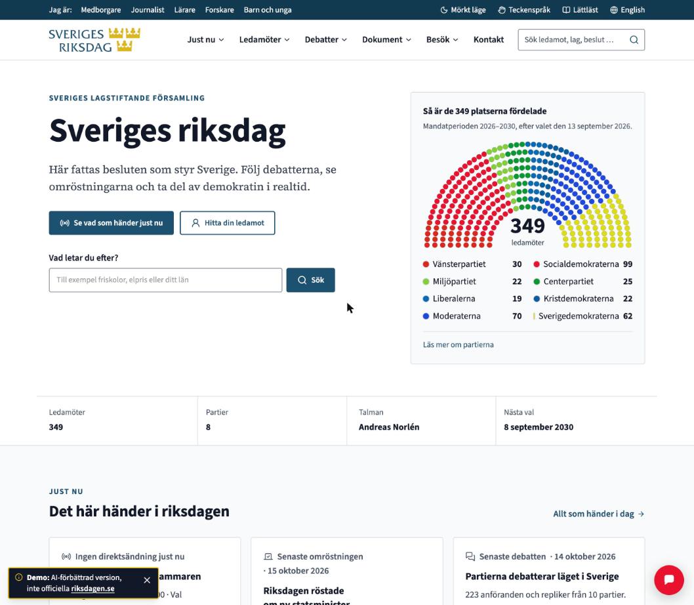Focus the Vad letar du efter search box

pyautogui.click(x=165, y=280)
